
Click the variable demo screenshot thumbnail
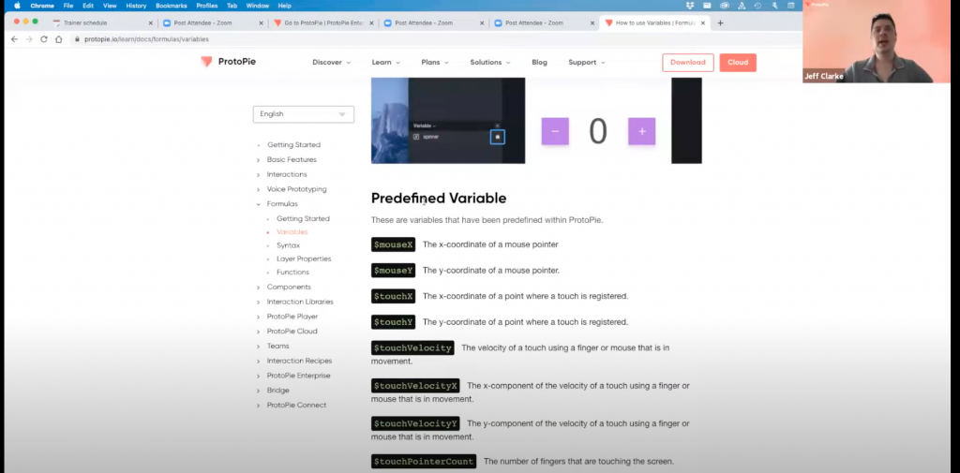coord(448,121)
